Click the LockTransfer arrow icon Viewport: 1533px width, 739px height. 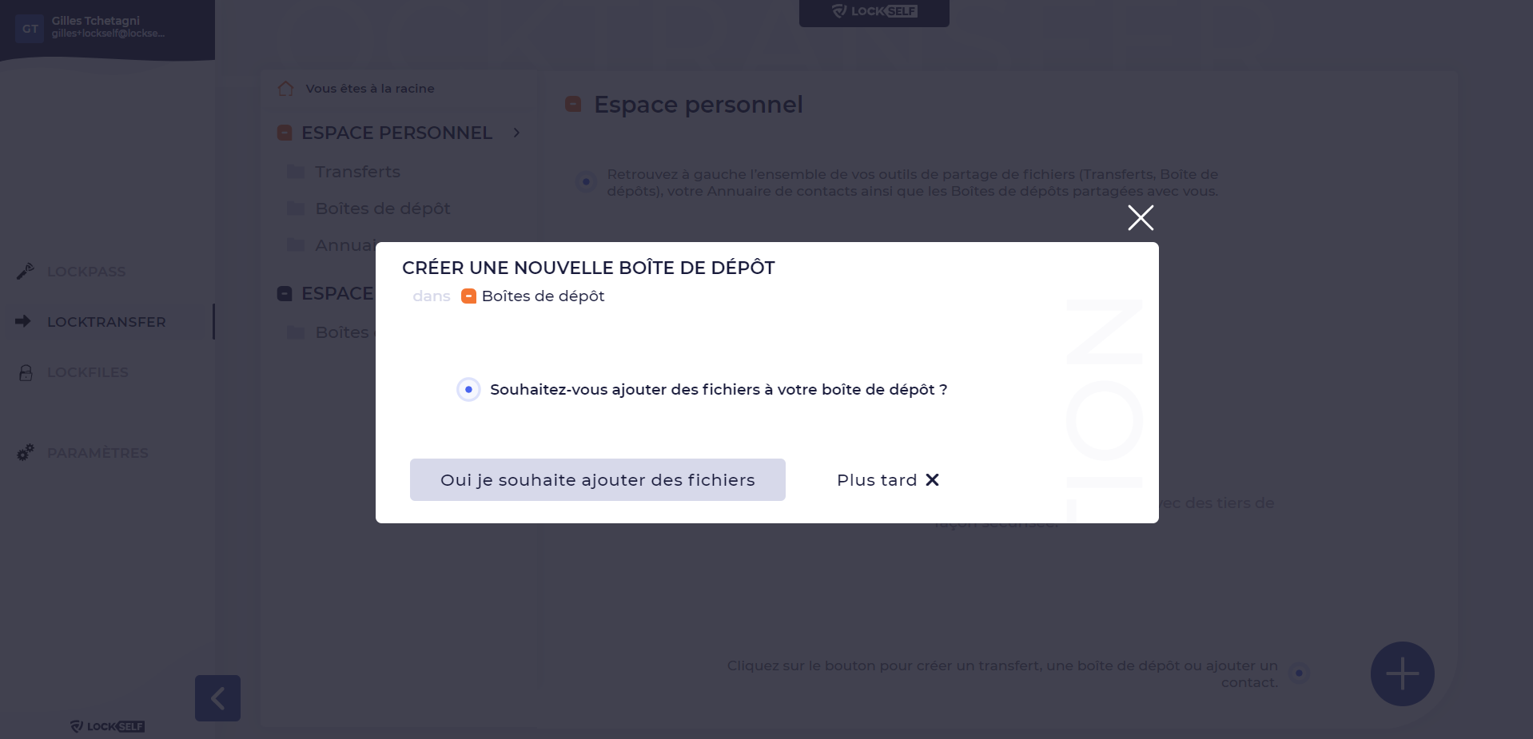point(23,321)
